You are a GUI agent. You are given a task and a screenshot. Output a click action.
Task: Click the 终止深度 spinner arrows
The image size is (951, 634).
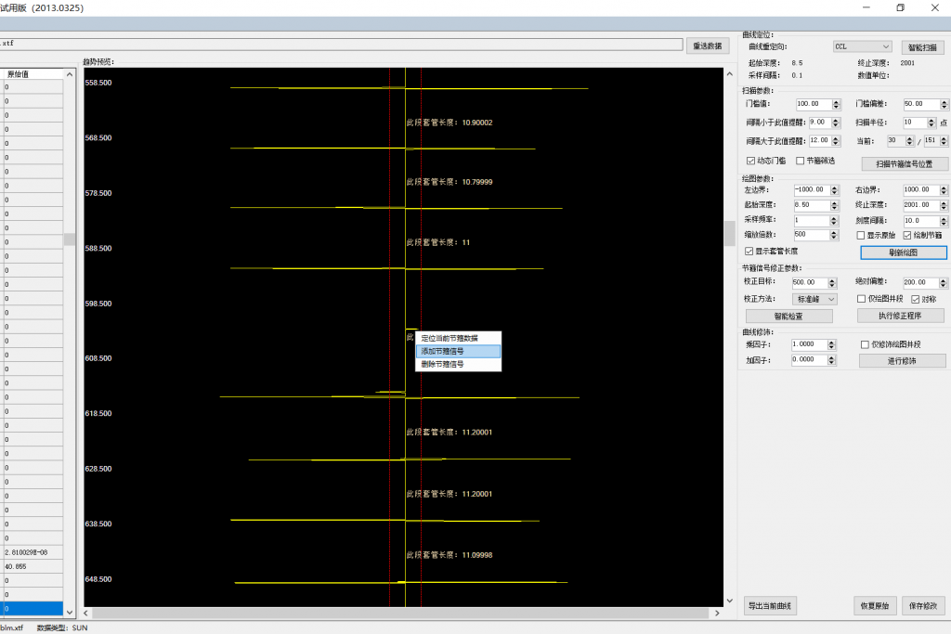[x=944, y=205]
